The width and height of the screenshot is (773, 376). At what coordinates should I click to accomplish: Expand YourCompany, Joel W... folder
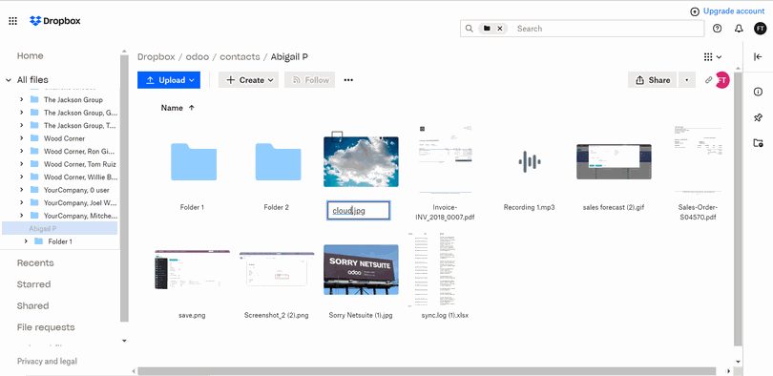21,202
